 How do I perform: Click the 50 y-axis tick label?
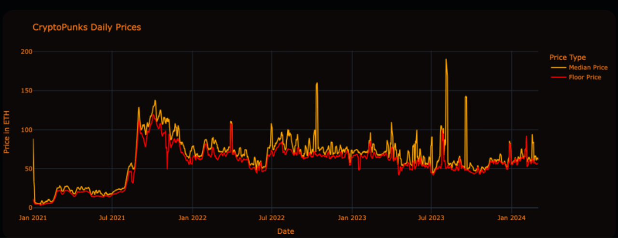pyautogui.click(x=28, y=169)
